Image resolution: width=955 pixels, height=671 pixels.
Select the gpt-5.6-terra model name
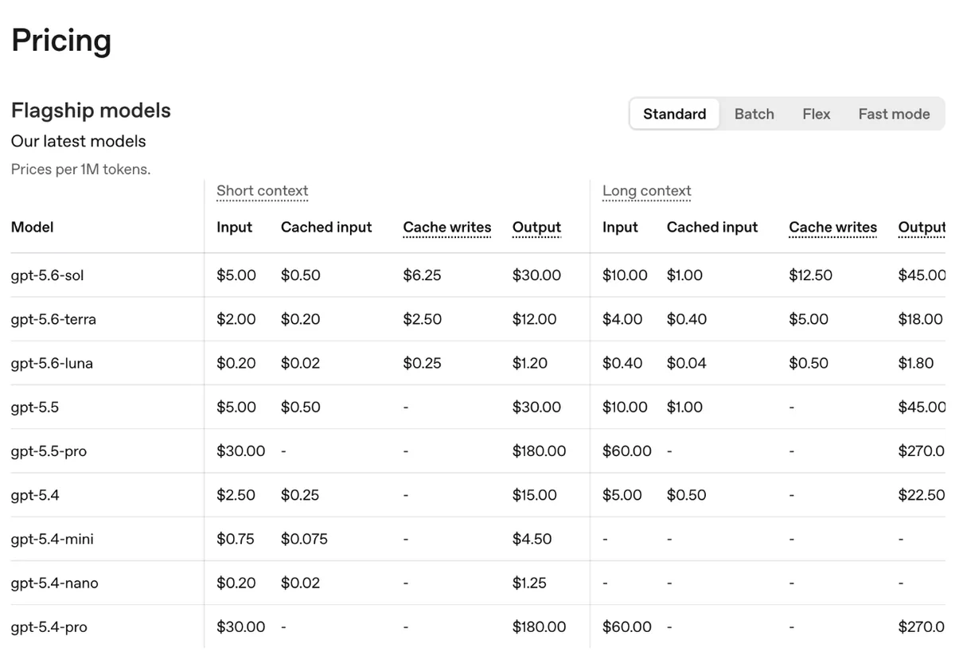[x=53, y=319]
